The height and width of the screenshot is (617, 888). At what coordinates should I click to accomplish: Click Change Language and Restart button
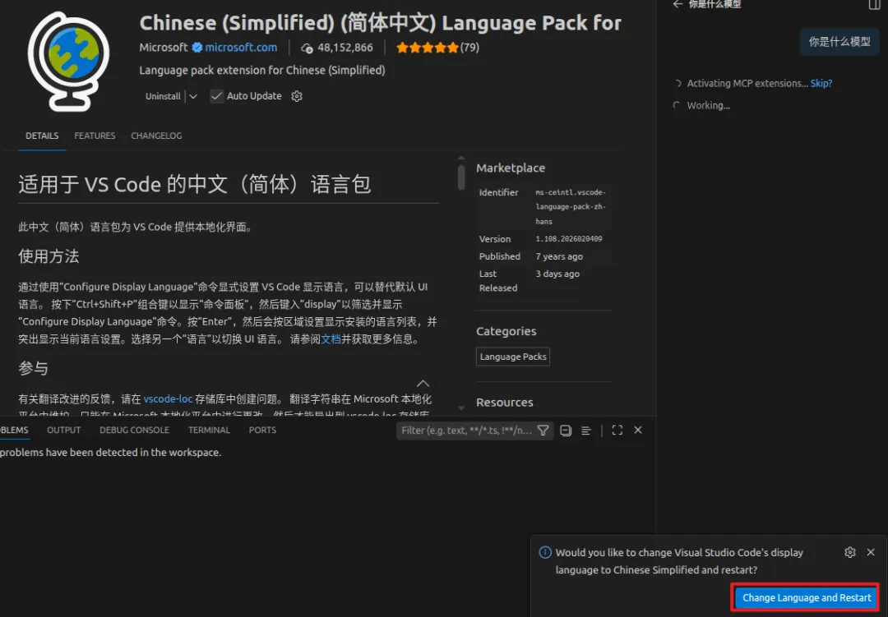[x=807, y=598]
